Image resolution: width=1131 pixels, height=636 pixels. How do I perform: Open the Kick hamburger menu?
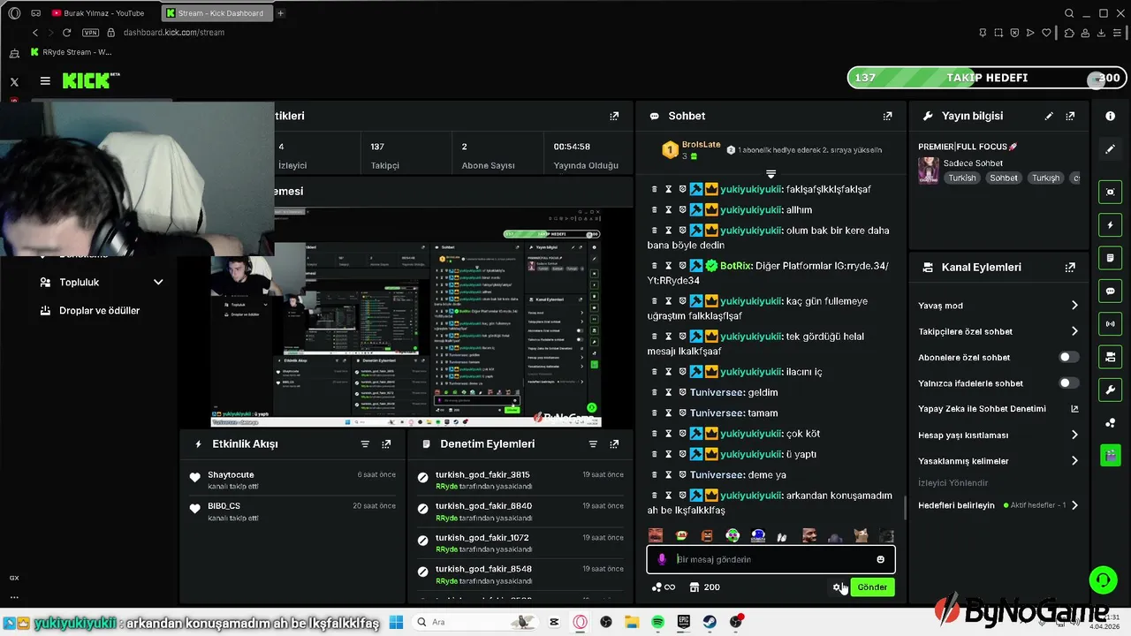(45, 81)
